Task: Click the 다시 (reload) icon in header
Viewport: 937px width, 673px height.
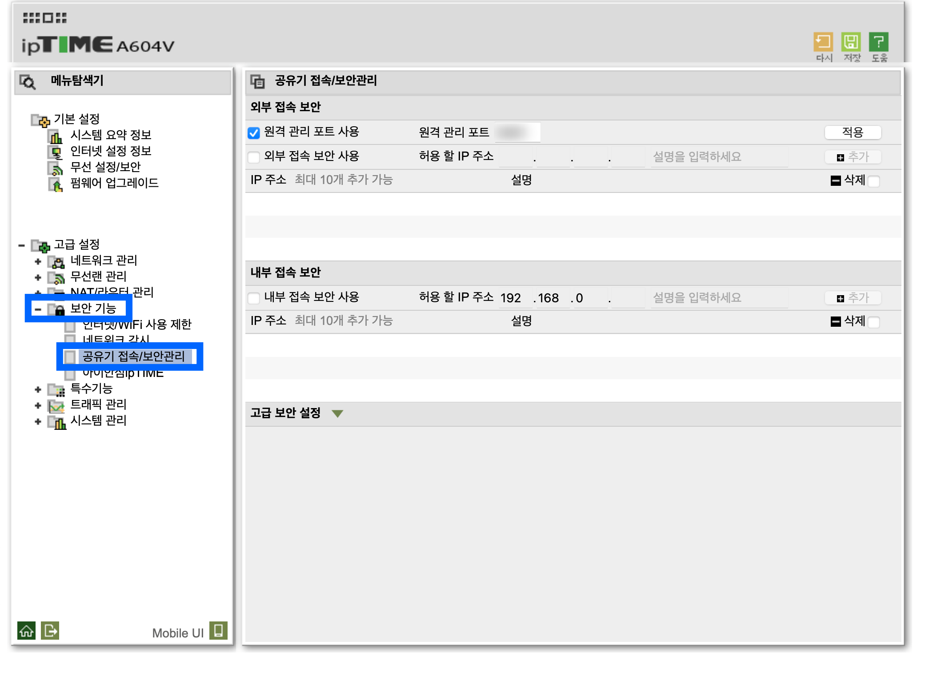Action: click(823, 43)
